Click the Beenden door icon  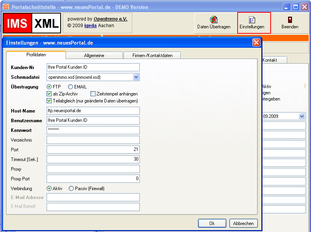[x=290, y=20]
